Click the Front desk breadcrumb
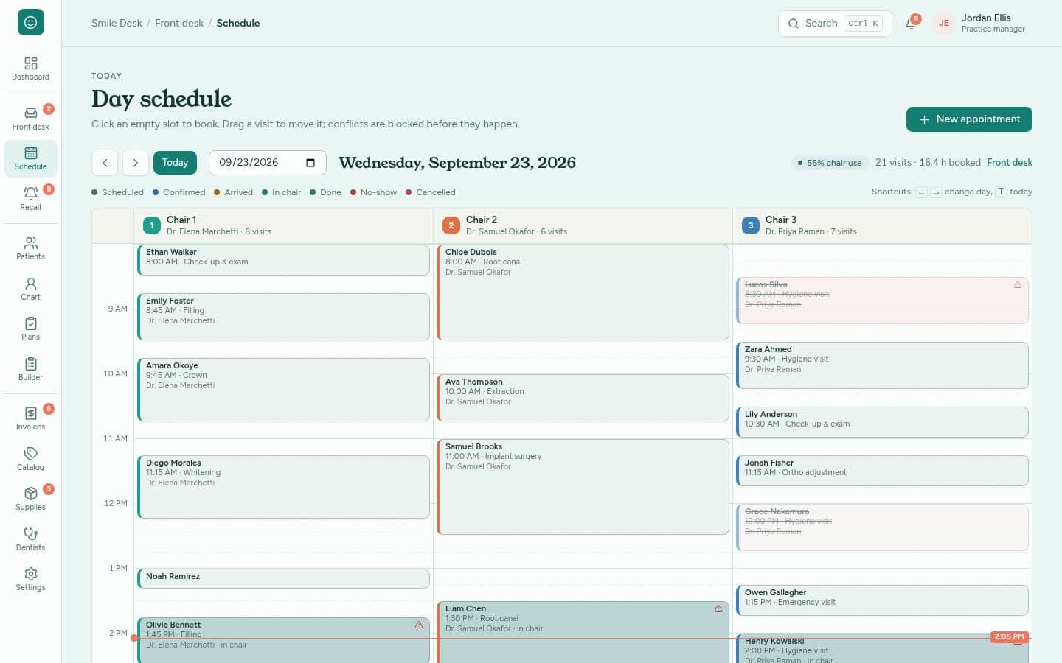The image size is (1062, 663). tap(179, 23)
